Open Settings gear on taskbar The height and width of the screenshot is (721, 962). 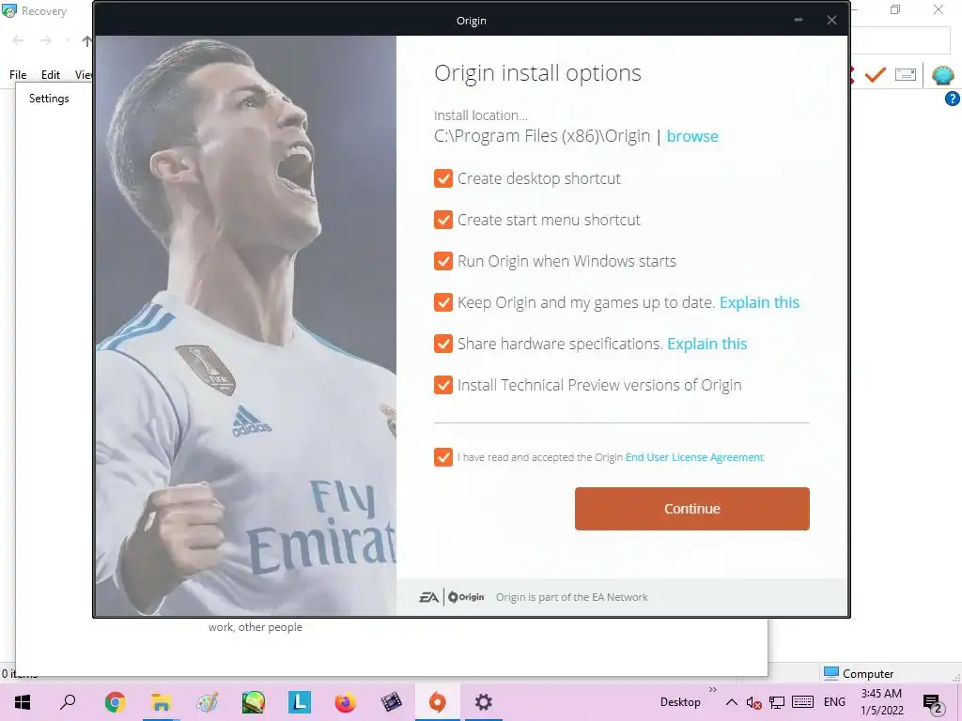(484, 702)
